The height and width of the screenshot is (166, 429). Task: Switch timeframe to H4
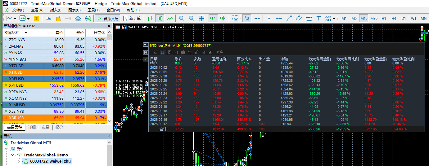click(x=394, y=19)
